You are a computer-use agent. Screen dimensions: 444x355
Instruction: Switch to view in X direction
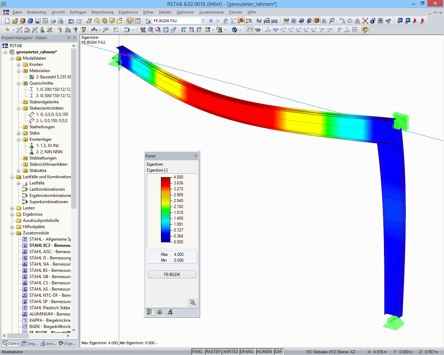coord(184,30)
